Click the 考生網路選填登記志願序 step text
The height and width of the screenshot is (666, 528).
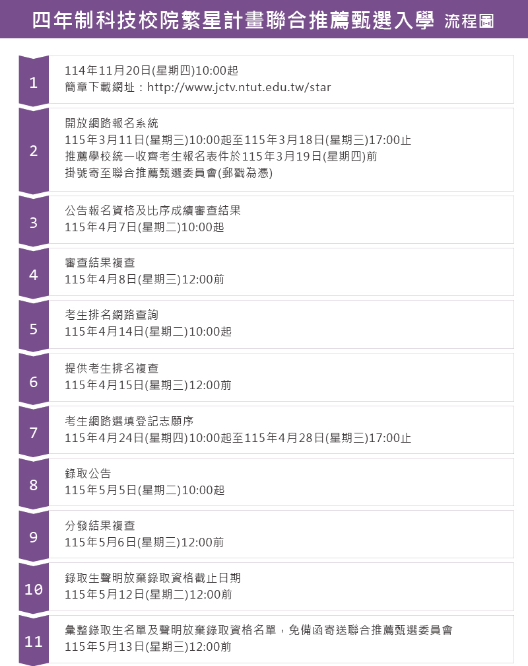pyautogui.click(x=129, y=421)
